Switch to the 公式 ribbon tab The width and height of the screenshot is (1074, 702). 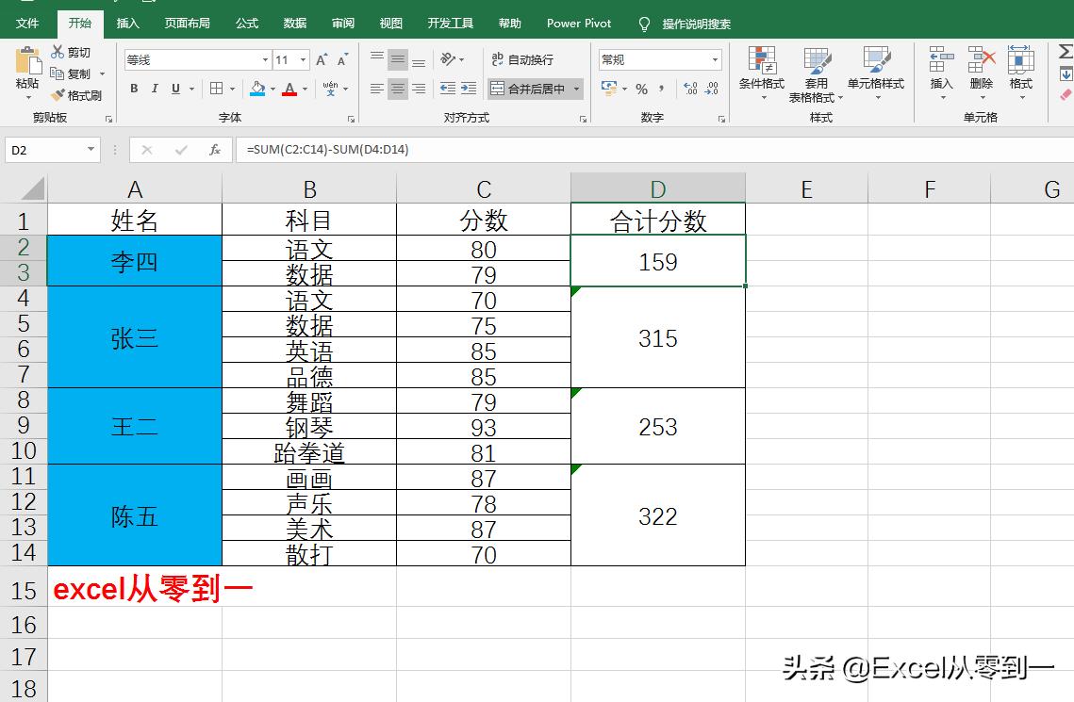[246, 23]
